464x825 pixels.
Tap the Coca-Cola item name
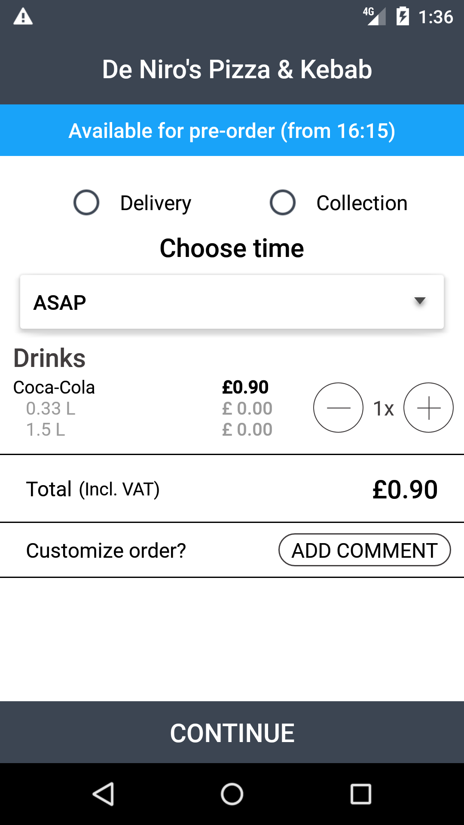54,388
